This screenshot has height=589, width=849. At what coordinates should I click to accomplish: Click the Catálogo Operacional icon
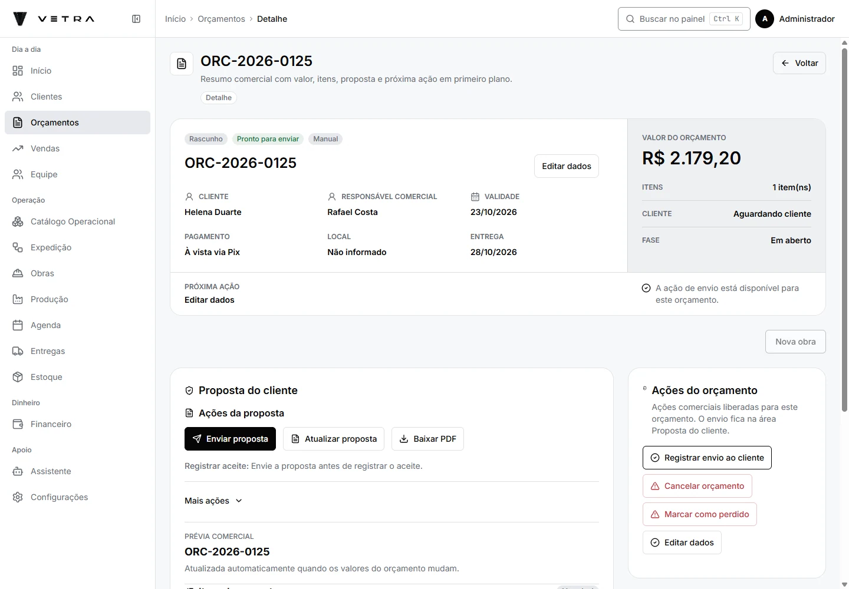coord(18,221)
